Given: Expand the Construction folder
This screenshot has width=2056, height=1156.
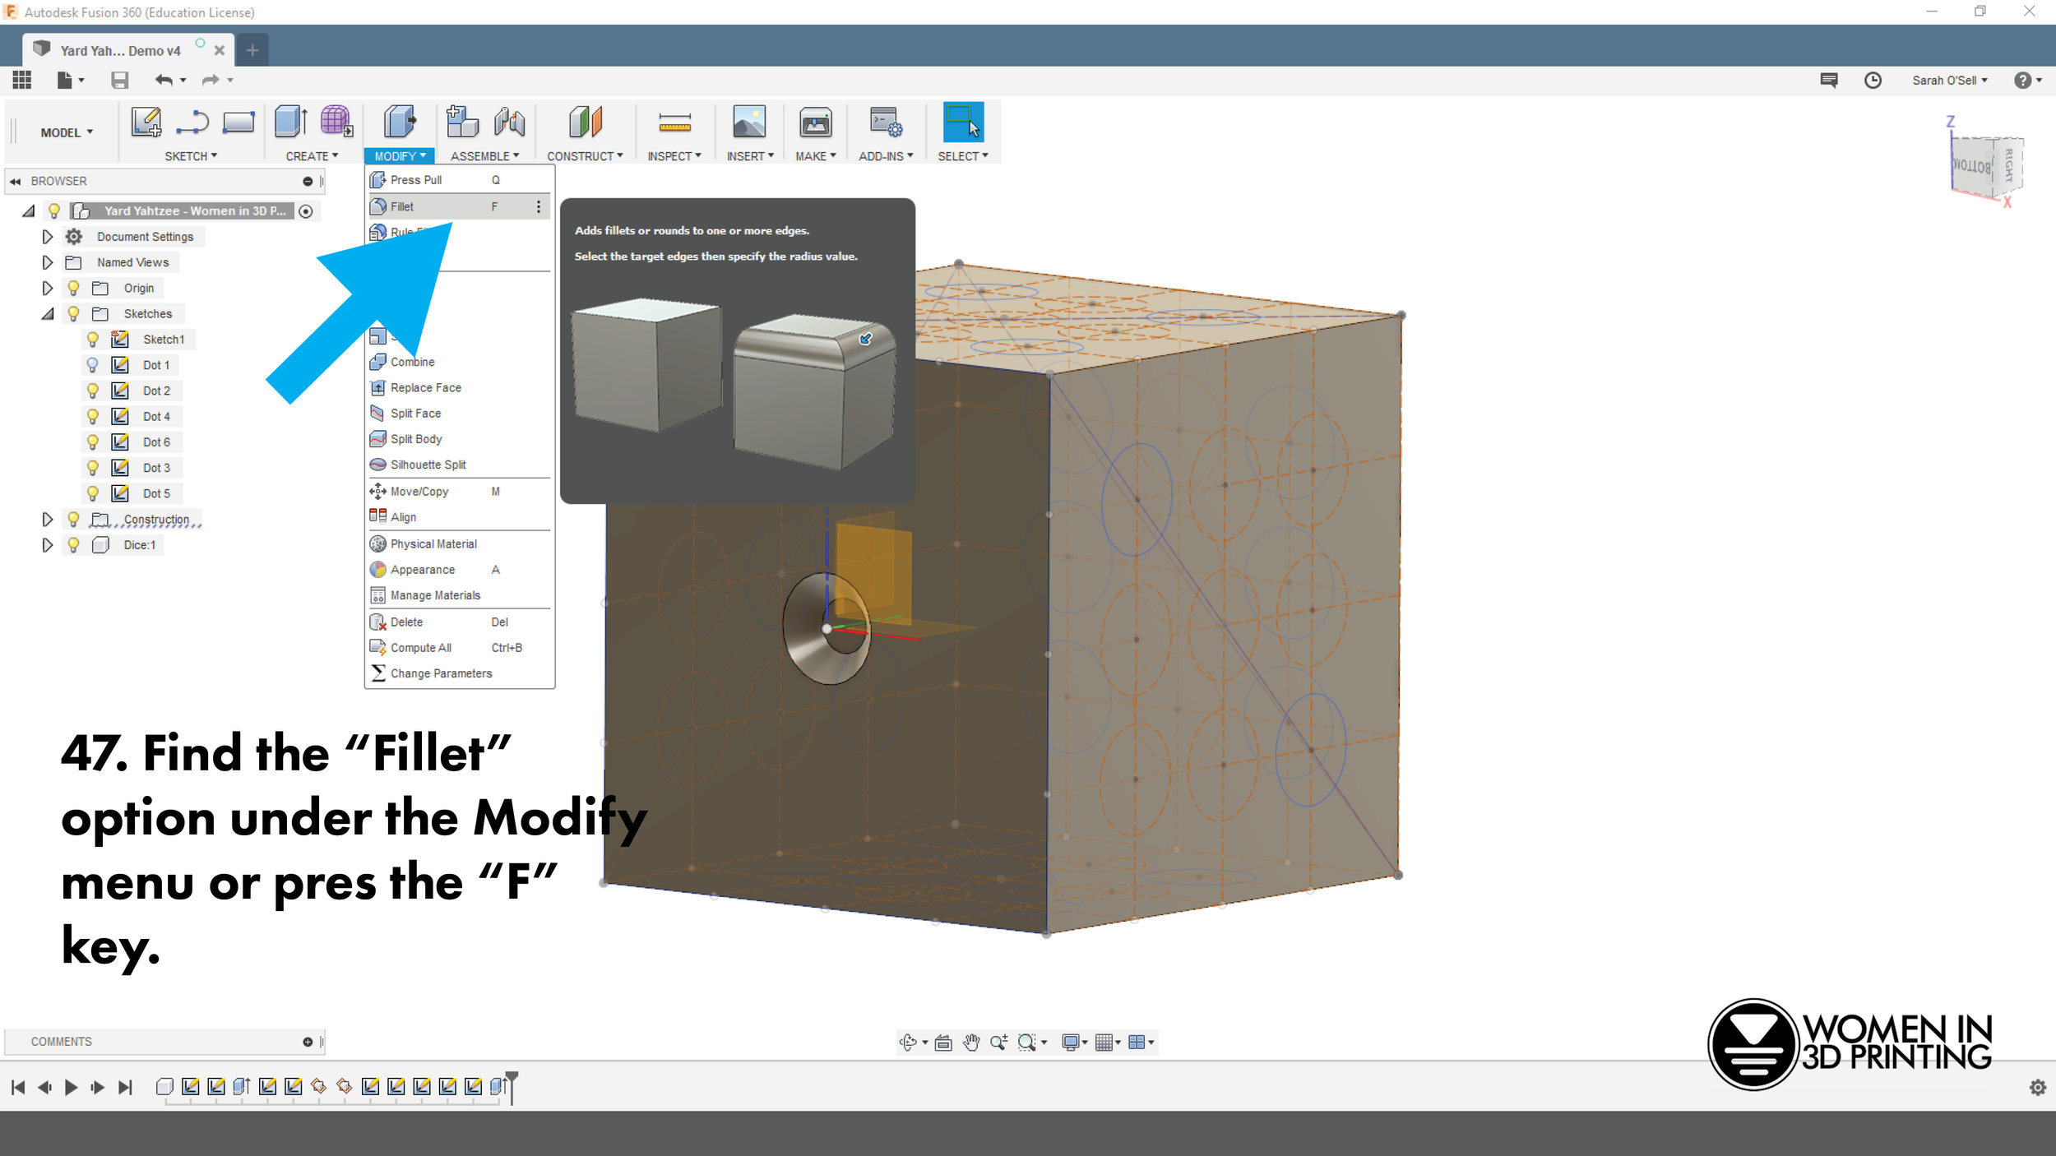Looking at the screenshot, I should point(47,519).
